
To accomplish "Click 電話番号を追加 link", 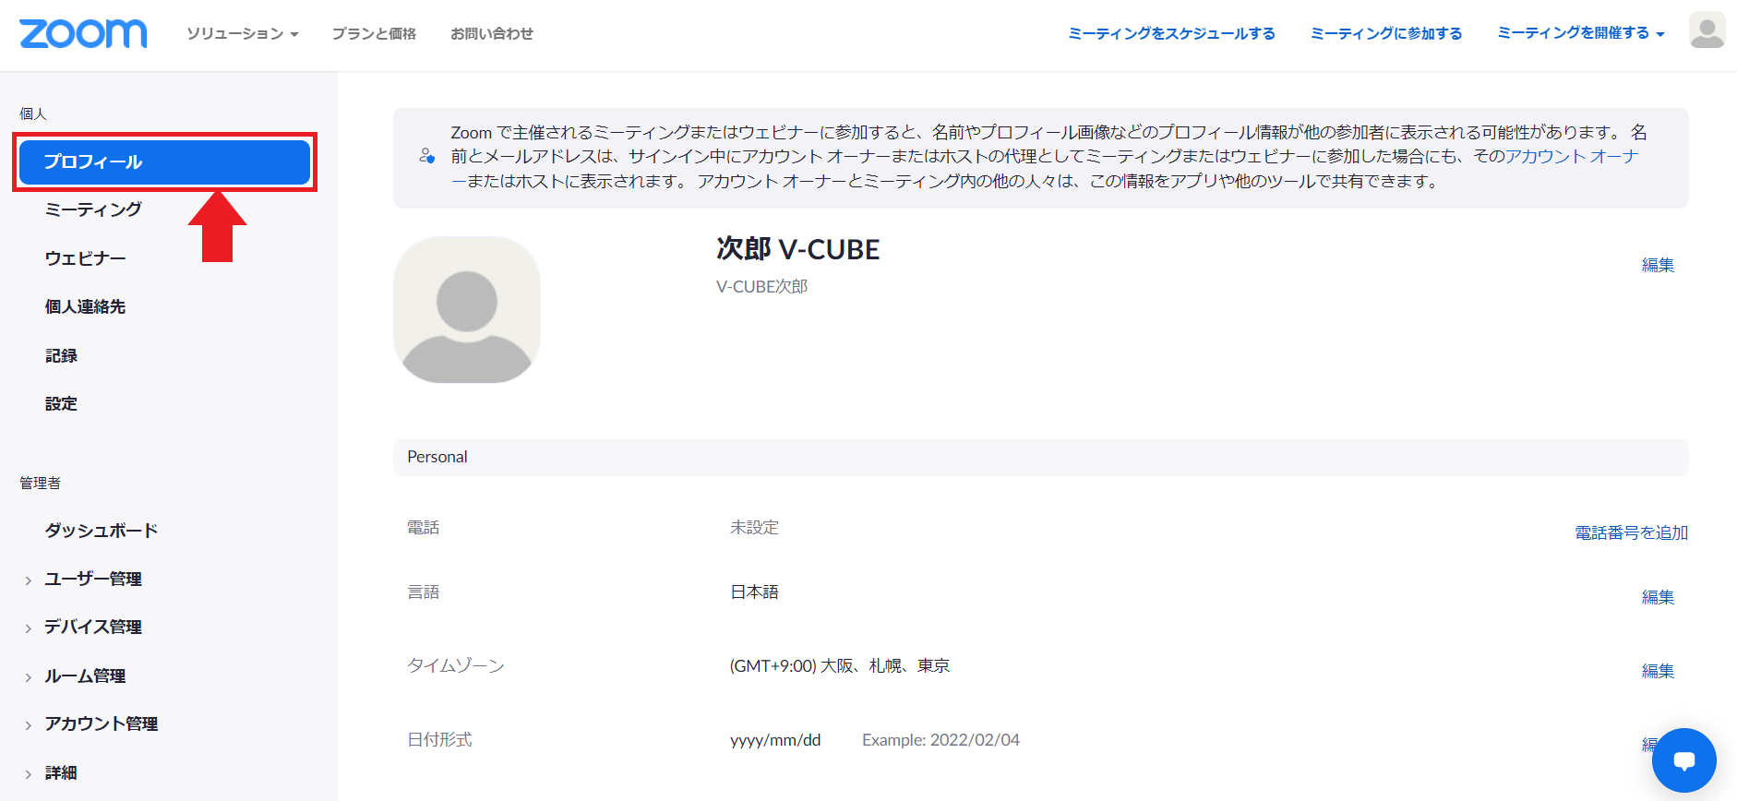I will coord(1631,532).
